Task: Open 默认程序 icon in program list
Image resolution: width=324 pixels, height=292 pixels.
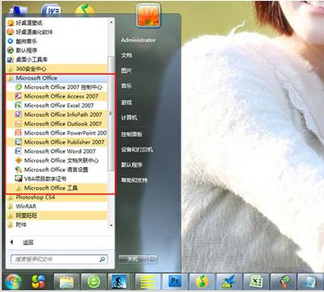Action: 11,50
